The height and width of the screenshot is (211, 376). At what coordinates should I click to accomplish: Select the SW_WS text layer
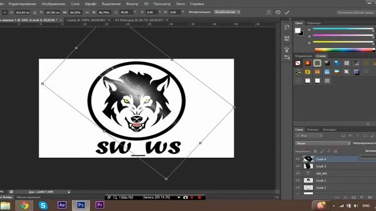(335, 173)
